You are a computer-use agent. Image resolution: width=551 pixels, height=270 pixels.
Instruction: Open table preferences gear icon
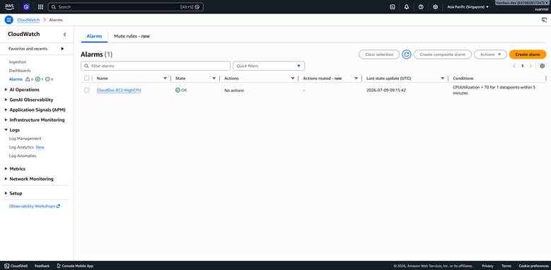point(543,66)
